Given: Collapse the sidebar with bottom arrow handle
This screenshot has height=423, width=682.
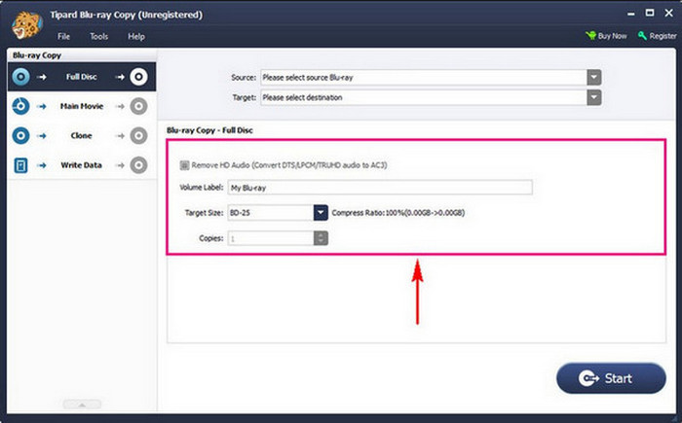Looking at the screenshot, I should [81, 404].
